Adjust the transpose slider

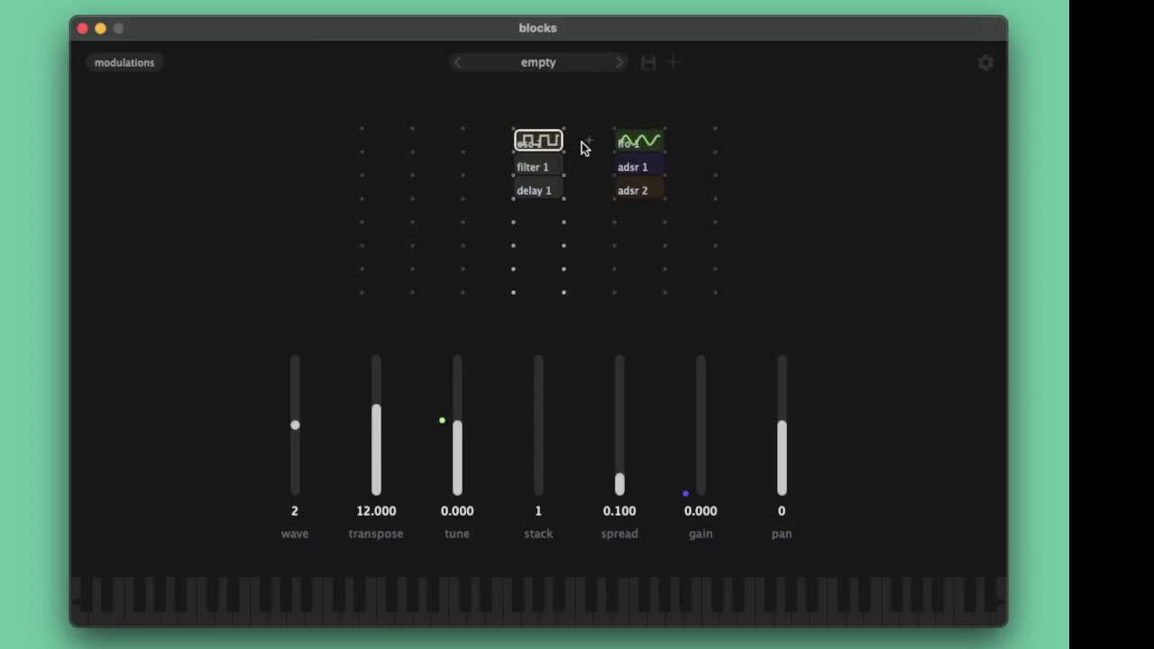[376, 425]
